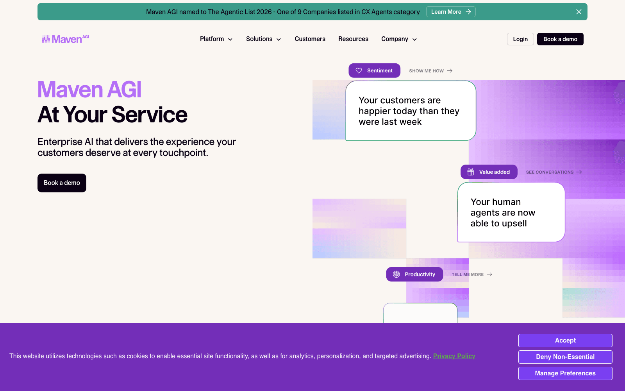Screen dimensions: 625x391
Task: Open the Maven AGI logo homepage
Action: 66,39
